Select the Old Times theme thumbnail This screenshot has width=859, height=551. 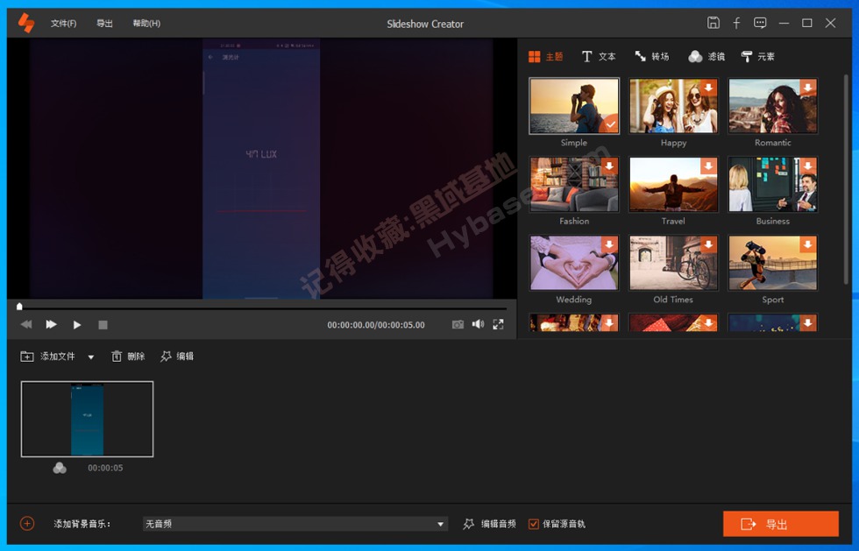coord(673,263)
